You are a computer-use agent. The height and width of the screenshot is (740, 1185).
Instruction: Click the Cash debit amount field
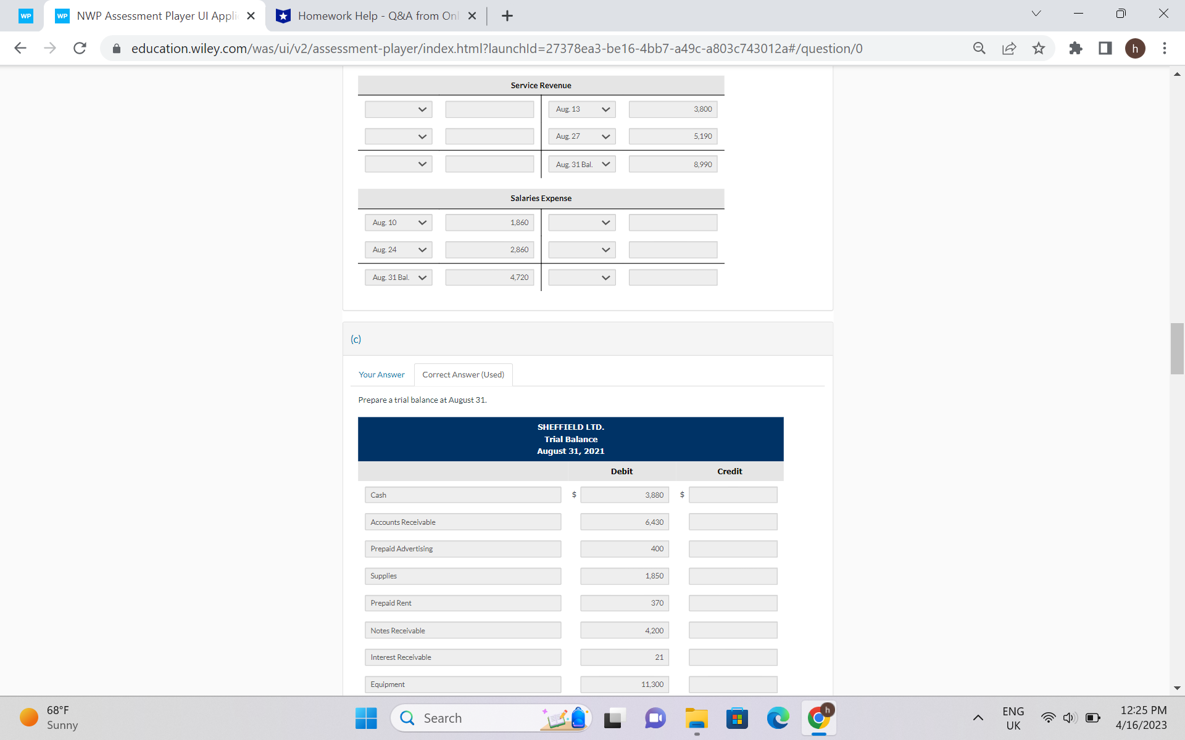click(x=625, y=495)
